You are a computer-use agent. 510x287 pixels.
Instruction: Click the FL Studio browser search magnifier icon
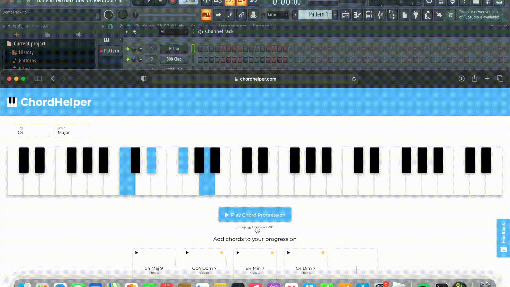20,26
